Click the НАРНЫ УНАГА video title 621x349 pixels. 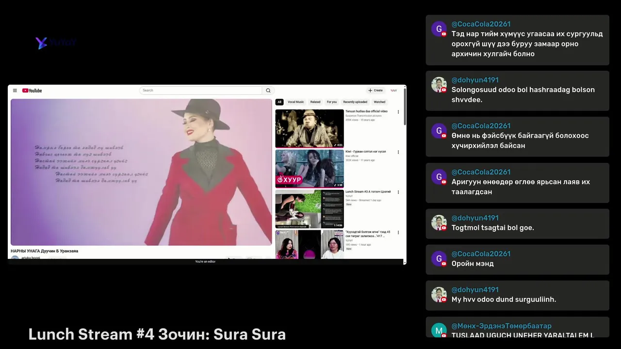coord(45,251)
